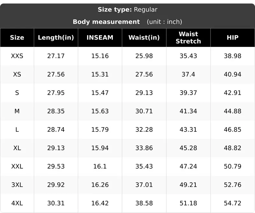Viewport: 255px width, 213px height.
Task: Select the XXL inseam value 16.1
Action: [x=100, y=166]
